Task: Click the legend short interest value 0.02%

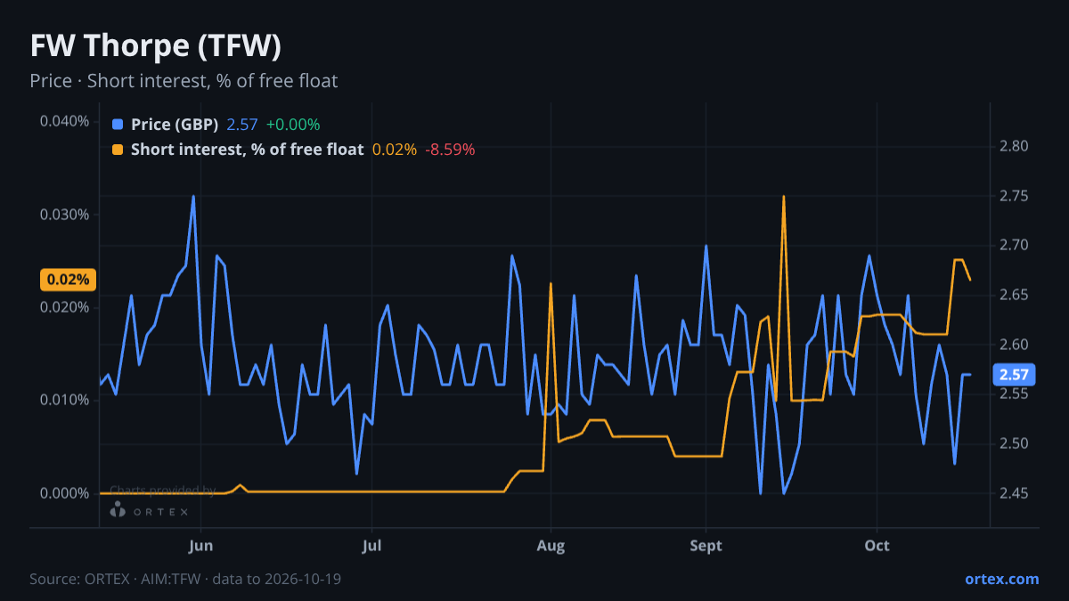Action: point(395,150)
